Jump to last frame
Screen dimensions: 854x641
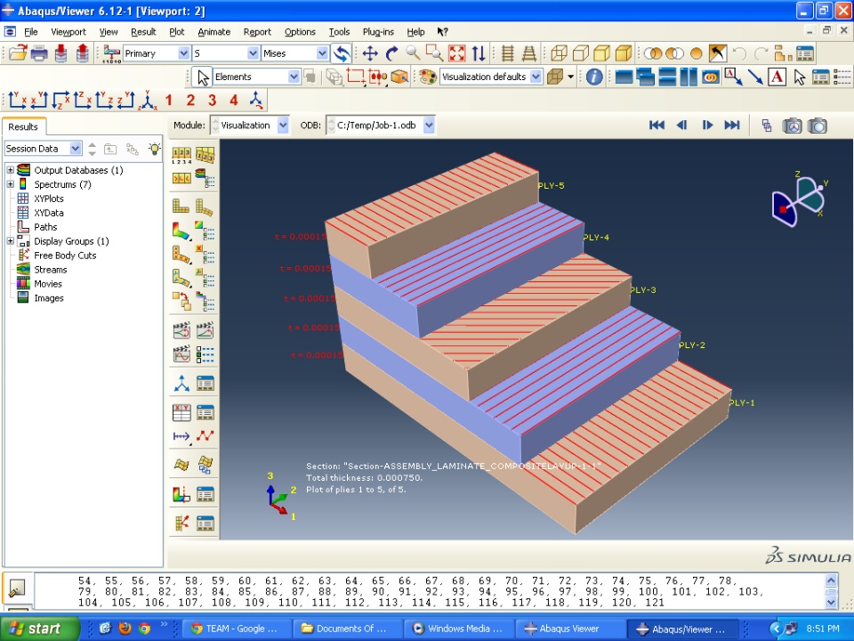pyautogui.click(x=732, y=126)
